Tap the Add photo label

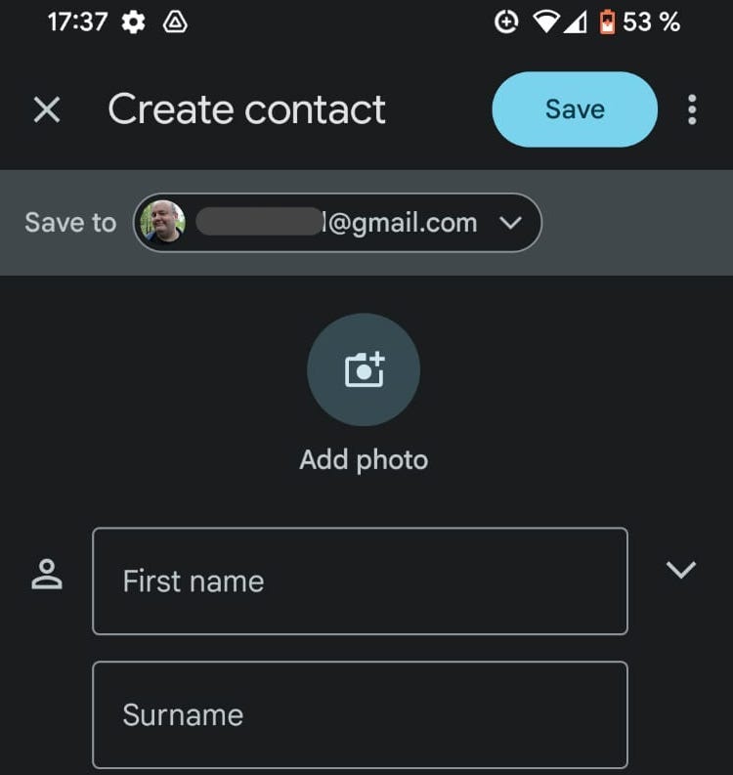pyautogui.click(x=364, y=459)
